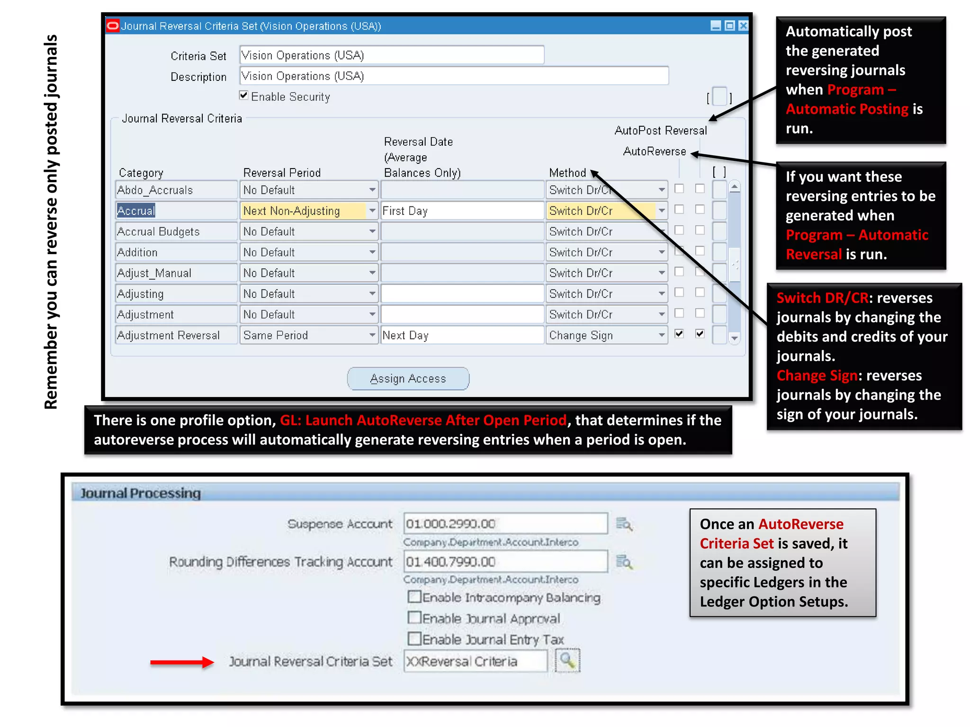Select the Adjustment Reversal category cell

pyautogui.click(x=176, y=335)
